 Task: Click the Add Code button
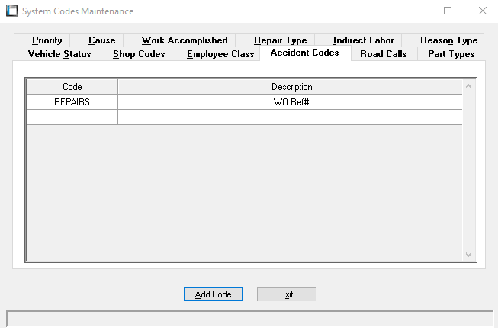pos(213,294)
